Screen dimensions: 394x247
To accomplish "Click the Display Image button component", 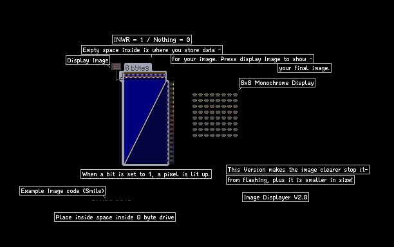I will point(116,66).
